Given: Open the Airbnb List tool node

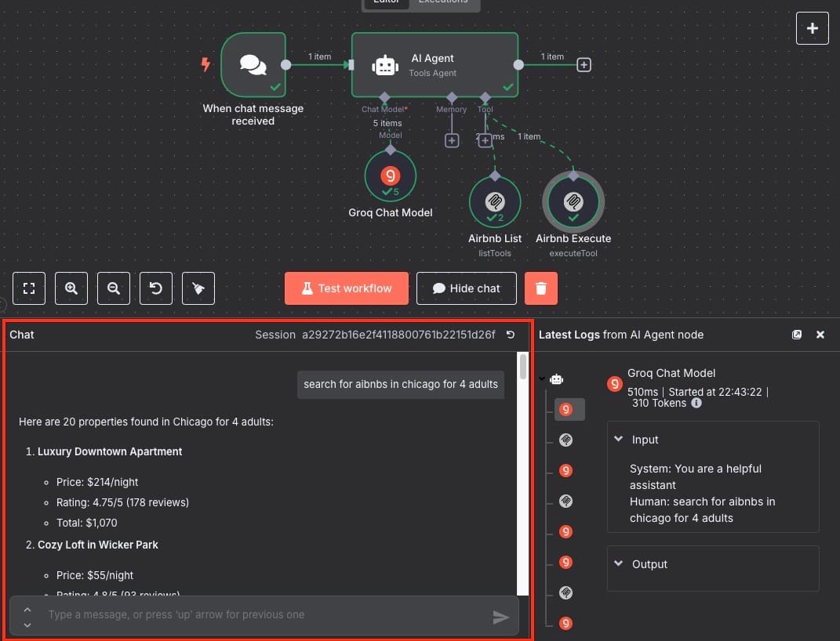Looking at the screenshot, I should (494, 202).
